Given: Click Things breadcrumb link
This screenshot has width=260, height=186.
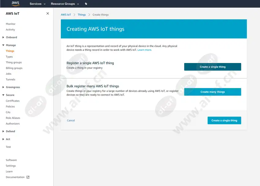Looking at the screenshot, I should click(82, 15).
